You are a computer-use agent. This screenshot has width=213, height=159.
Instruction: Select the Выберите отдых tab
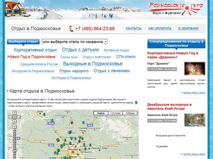[23, 42]
